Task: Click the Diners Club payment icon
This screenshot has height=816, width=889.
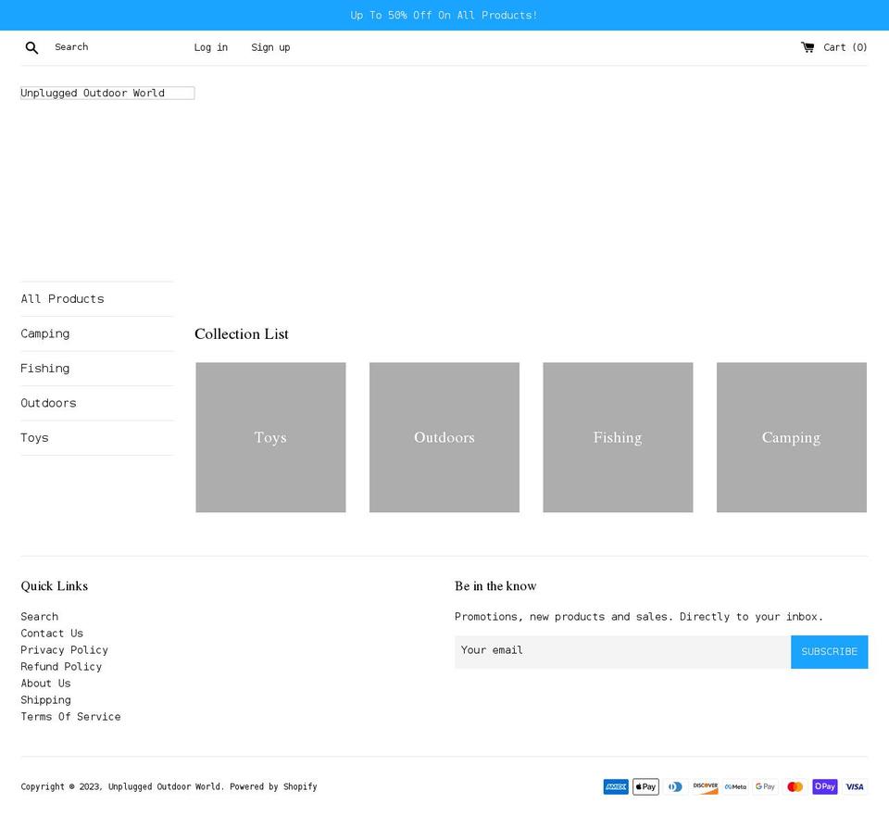Action: click(675, 786)
